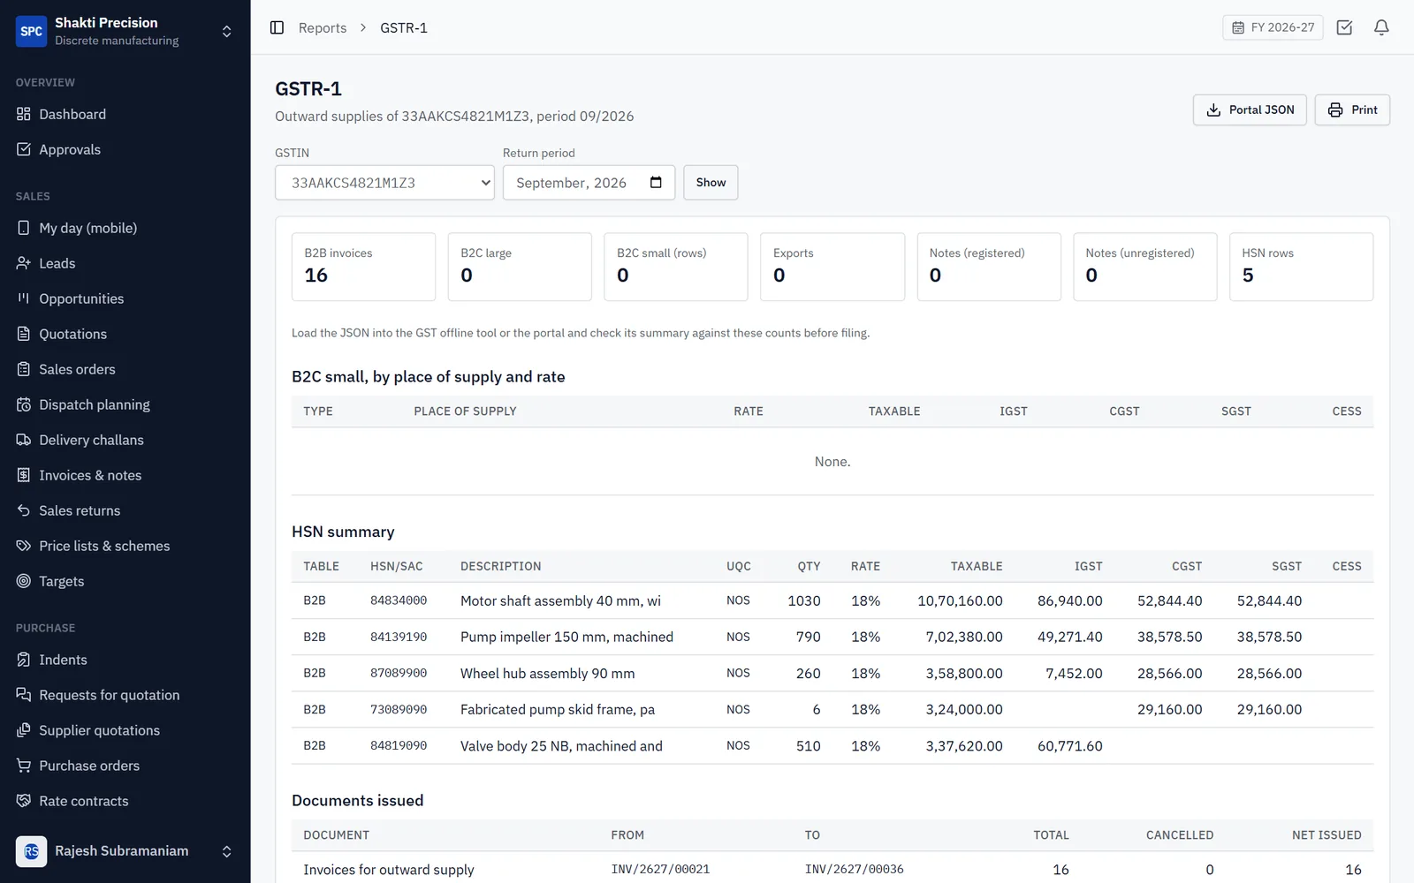
Task: Expand the Shakti Precision company switcher
Action: [226, 31]
